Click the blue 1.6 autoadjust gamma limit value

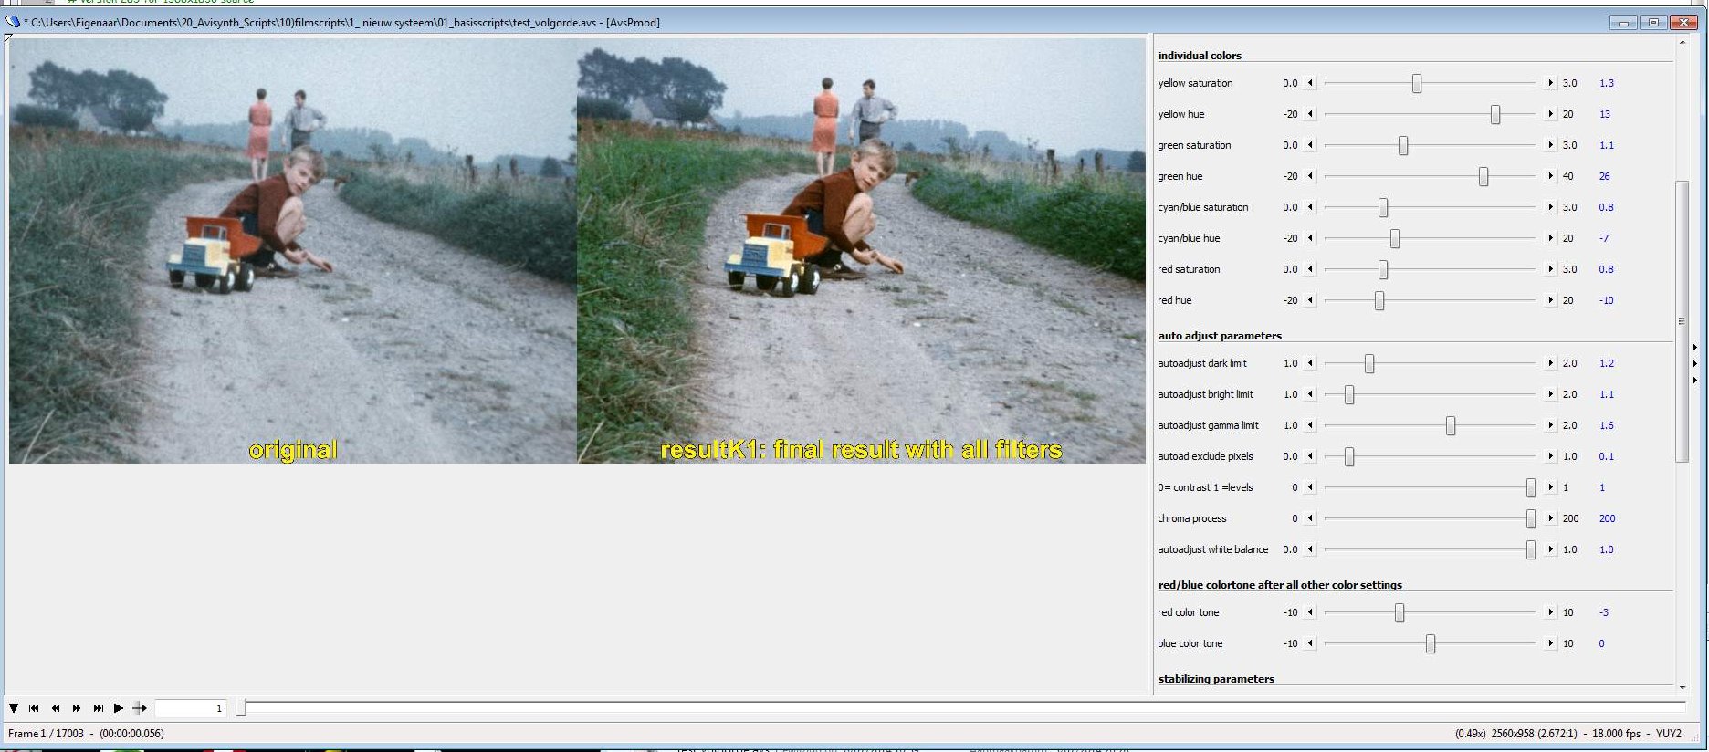[x=1607, y=425]
